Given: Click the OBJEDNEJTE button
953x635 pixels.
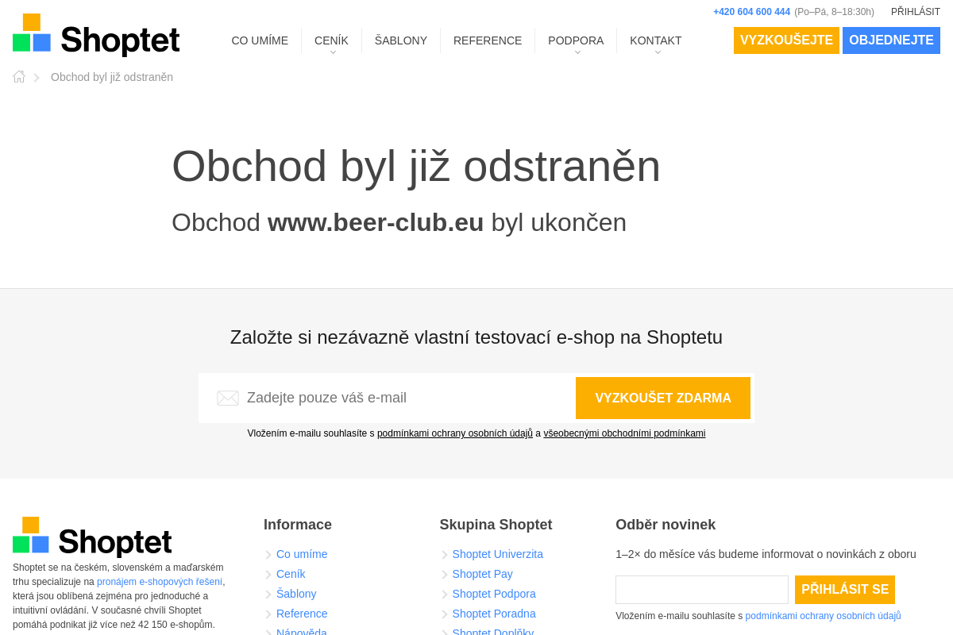Looking at the screenshot, I should [891, 40].
